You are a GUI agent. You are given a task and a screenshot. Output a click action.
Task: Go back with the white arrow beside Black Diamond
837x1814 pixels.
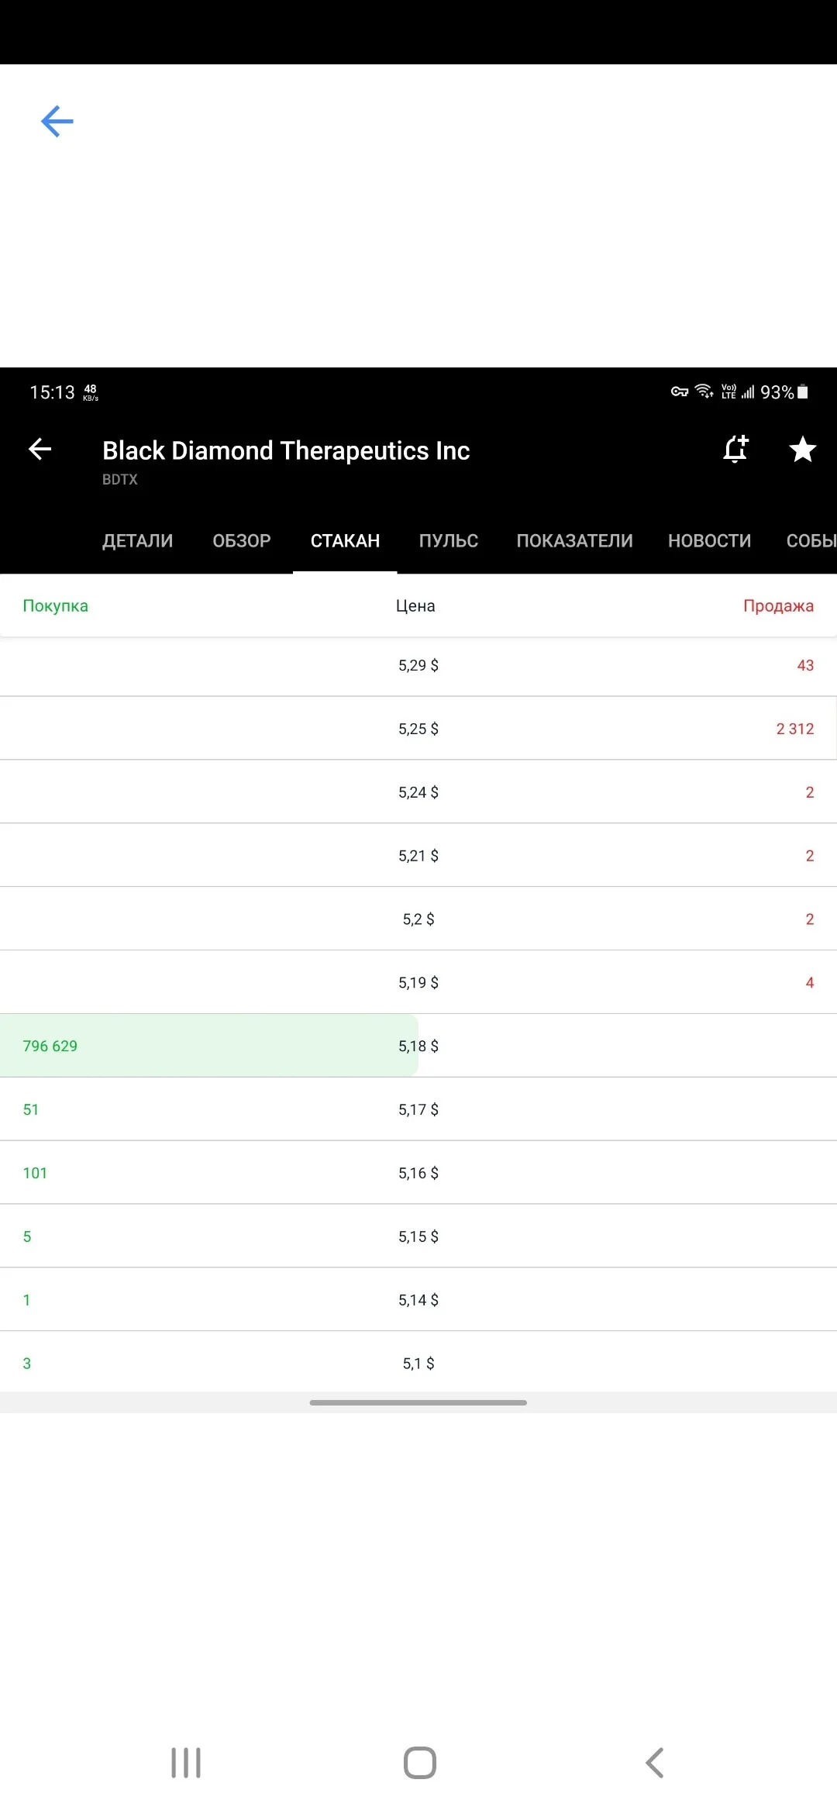pyautogui.click(x=40, y=449)
